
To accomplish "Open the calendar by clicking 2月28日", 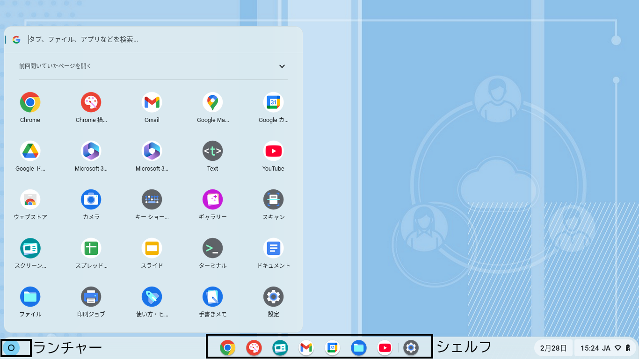I will 553,347.
